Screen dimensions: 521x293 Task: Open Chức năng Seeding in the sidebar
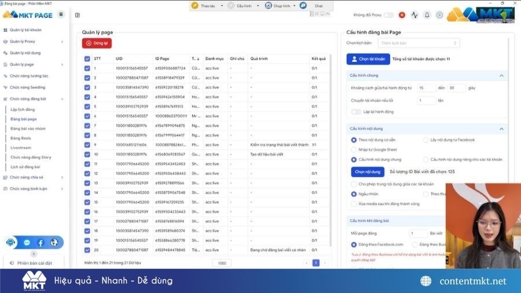click(27, 87)
